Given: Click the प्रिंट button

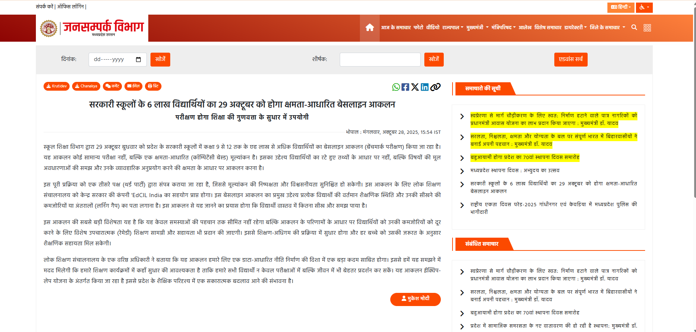Looking at the screenshot, I should [x=153, y=86].
